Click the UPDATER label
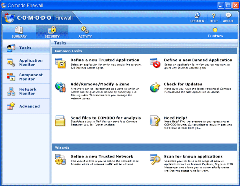The image size is (240, 186). coord(197,21)
